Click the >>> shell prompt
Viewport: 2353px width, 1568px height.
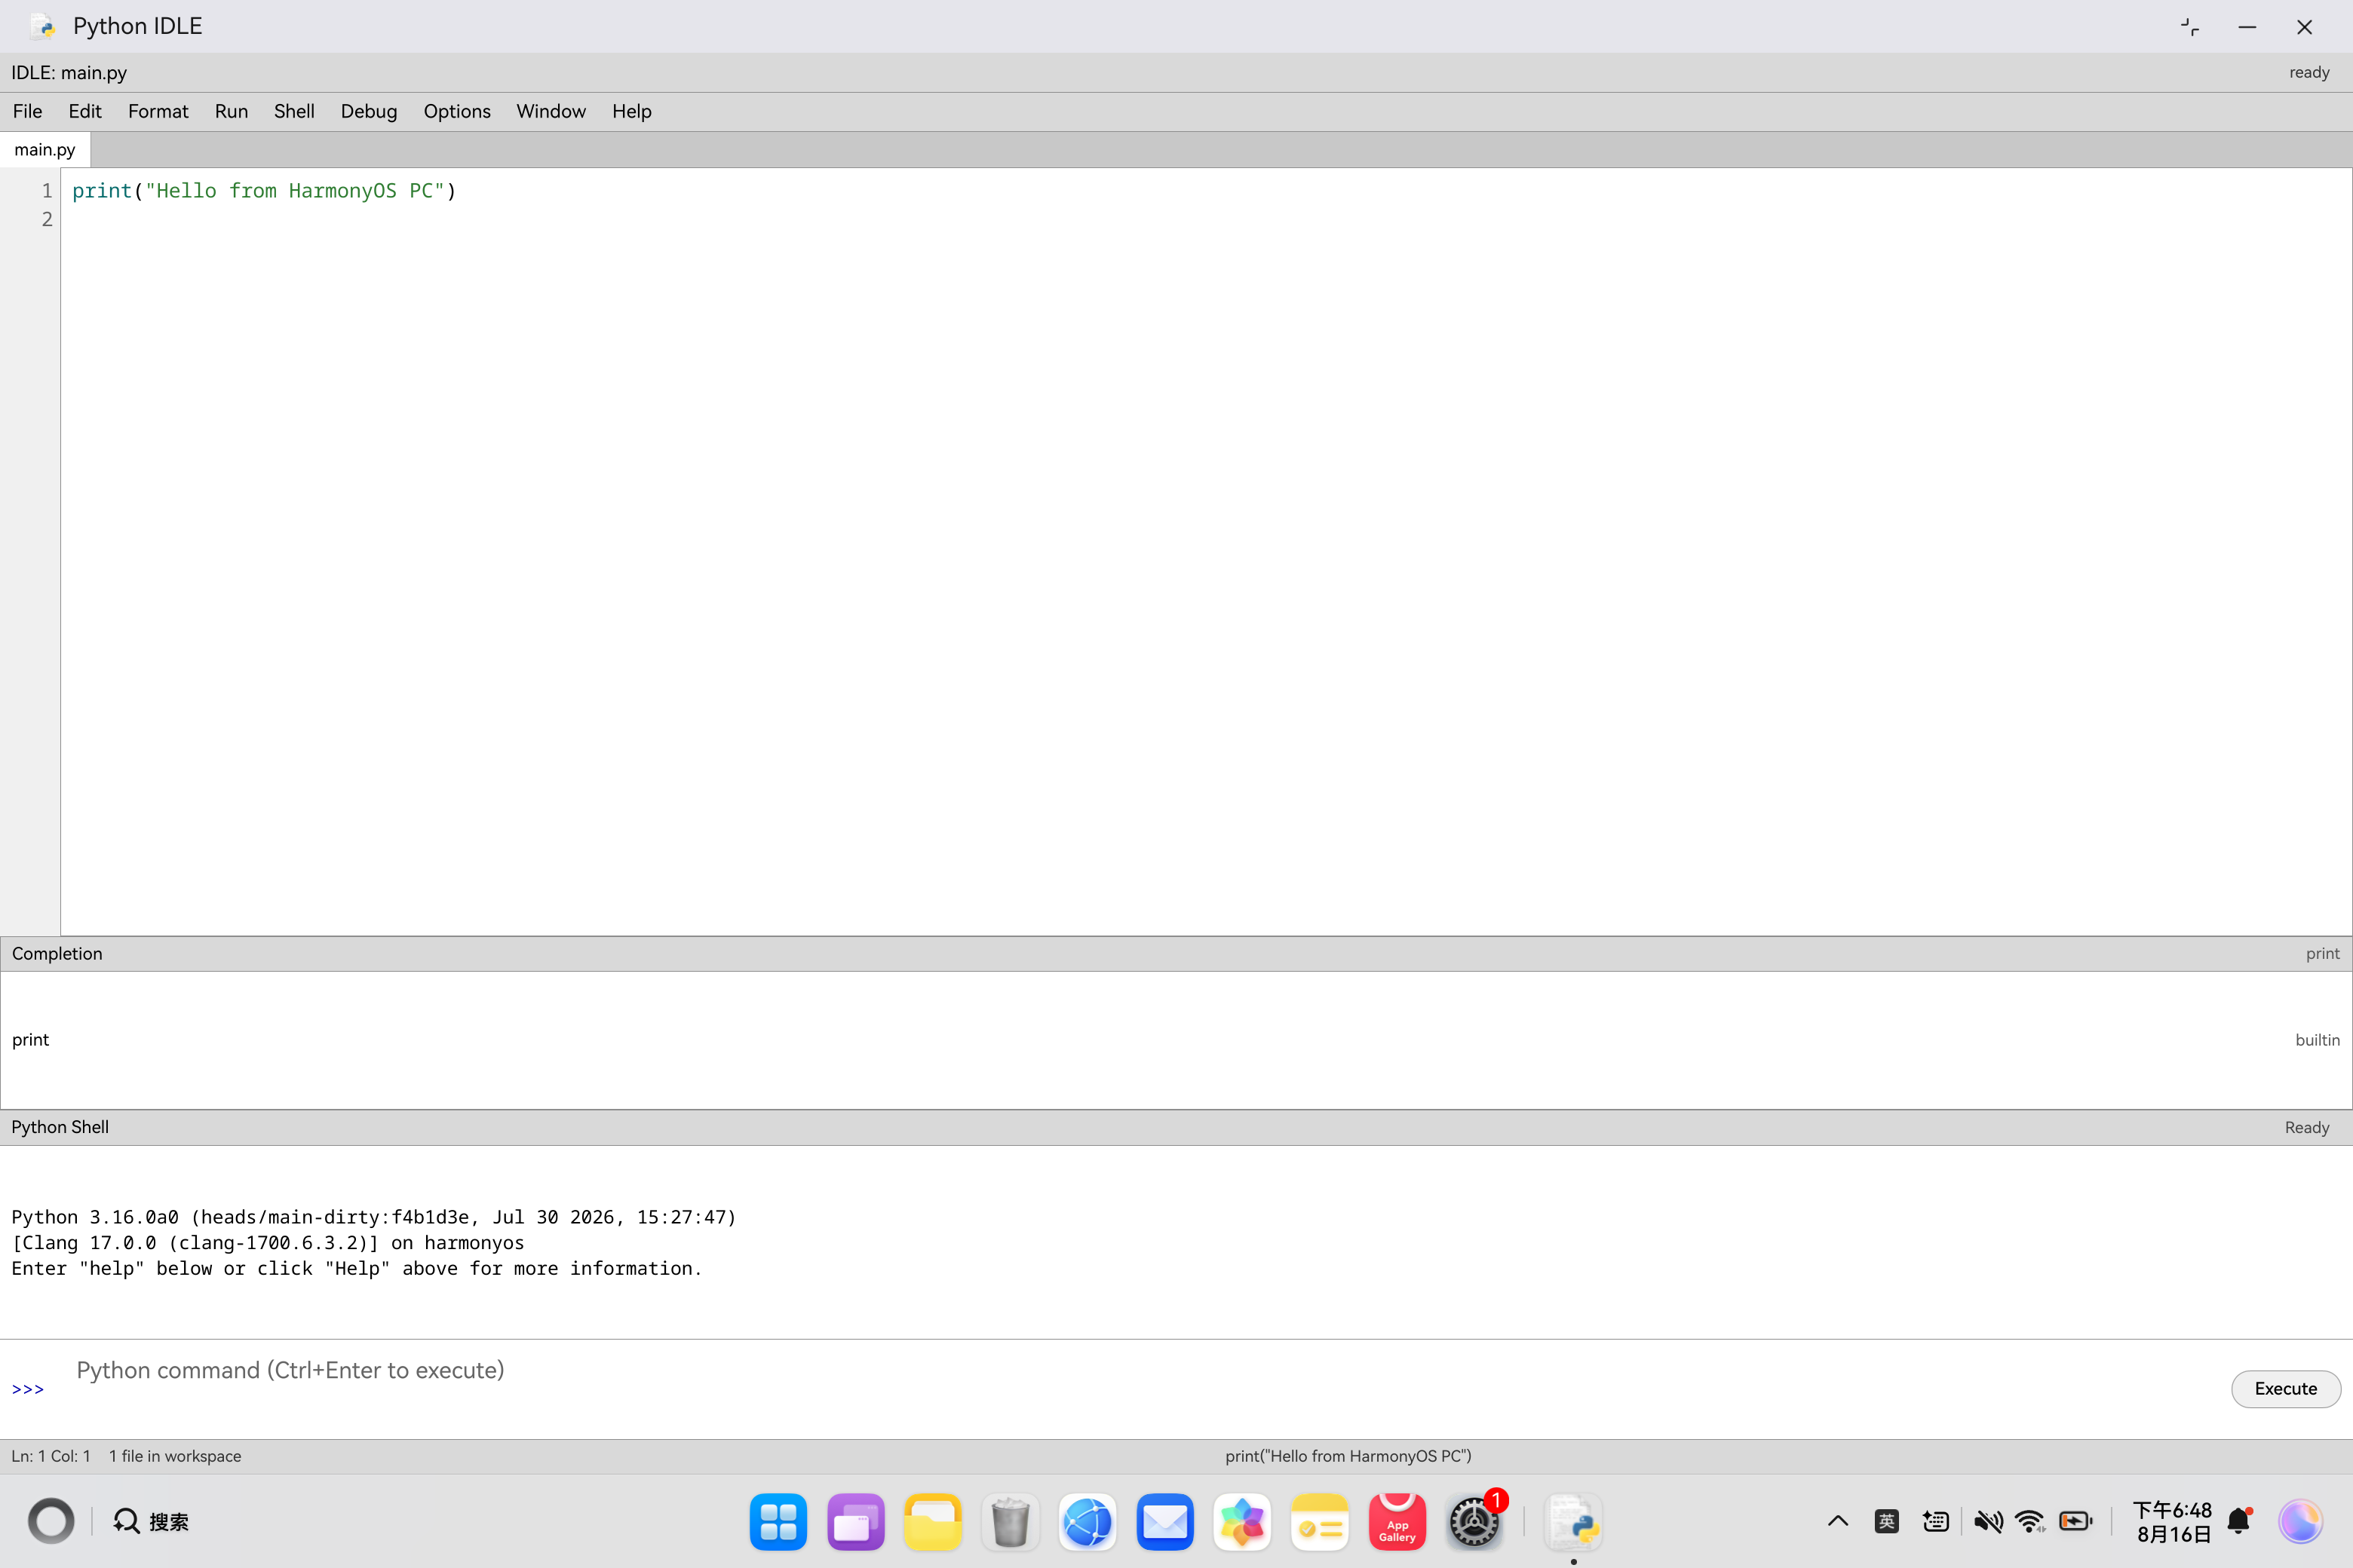[x=28, y=1389]
